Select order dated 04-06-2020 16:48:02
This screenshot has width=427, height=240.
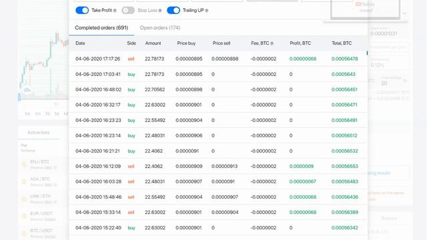[x=218, y=89]
